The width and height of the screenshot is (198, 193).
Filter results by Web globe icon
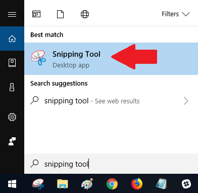click(x=85, y=14)
